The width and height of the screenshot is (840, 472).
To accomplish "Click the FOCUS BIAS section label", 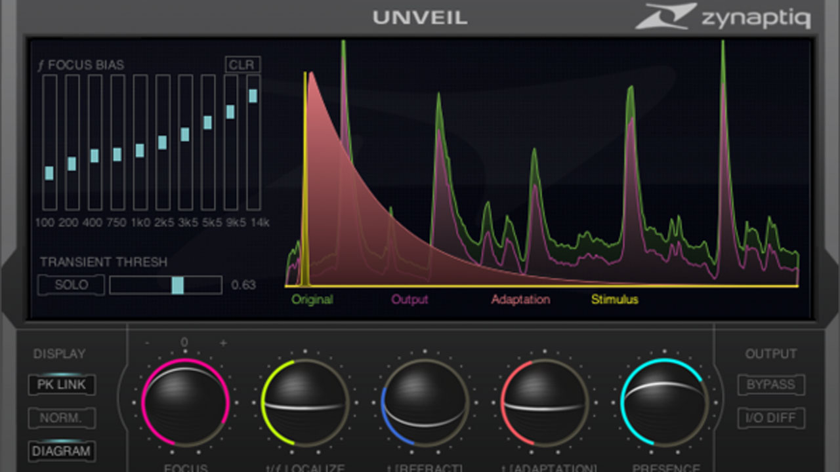I will (x=81, y=65).
